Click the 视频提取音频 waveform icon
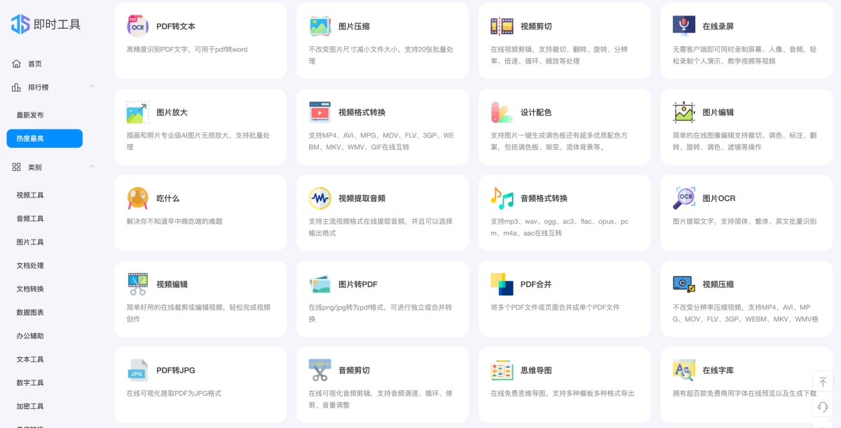 pos(320,198)
